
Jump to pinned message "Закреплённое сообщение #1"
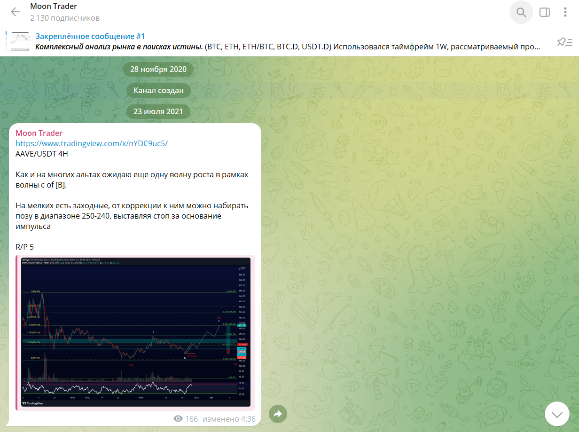90,36
